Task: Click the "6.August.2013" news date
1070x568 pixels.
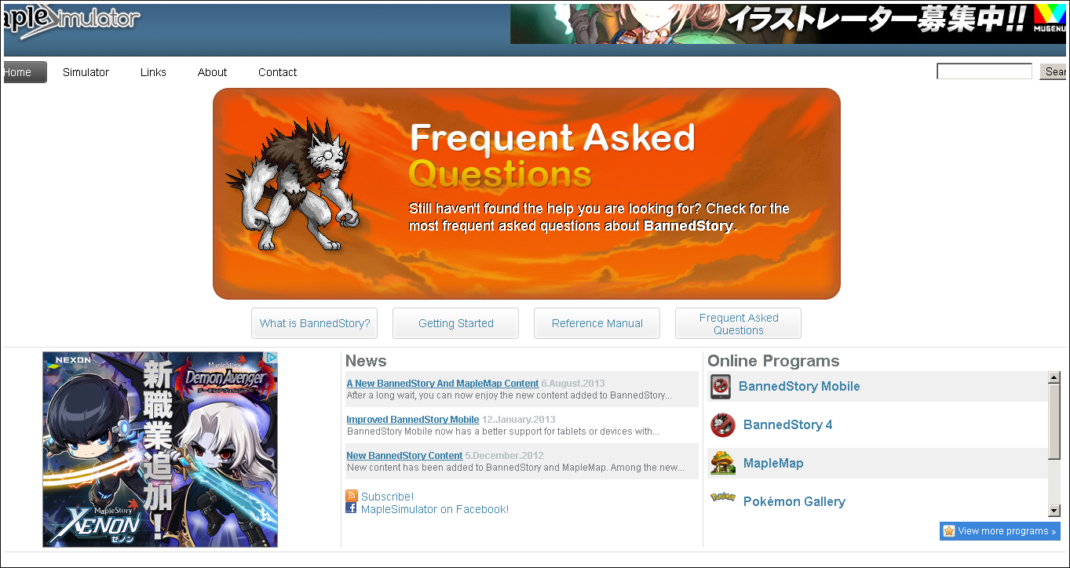Action: tap(573, 384)
